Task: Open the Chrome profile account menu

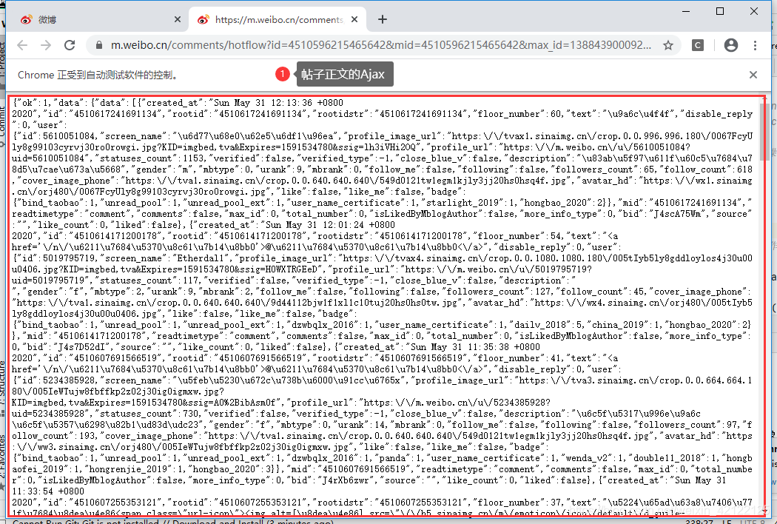Action: (731, 45)
